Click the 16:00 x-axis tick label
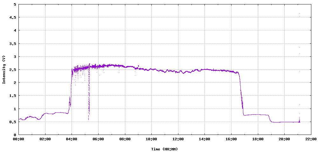The width and height of the screenshot is (318, 152). point(231,139)
